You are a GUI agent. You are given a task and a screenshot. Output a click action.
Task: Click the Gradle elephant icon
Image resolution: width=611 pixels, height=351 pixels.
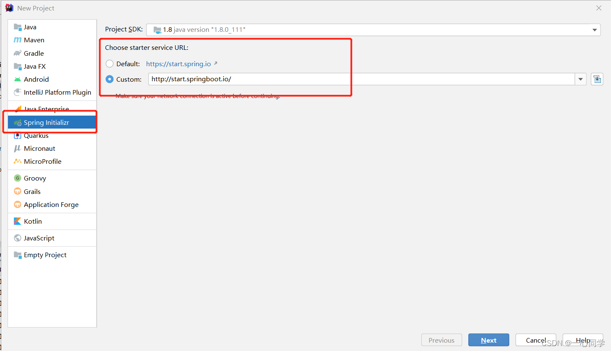[x=18, y=53]
